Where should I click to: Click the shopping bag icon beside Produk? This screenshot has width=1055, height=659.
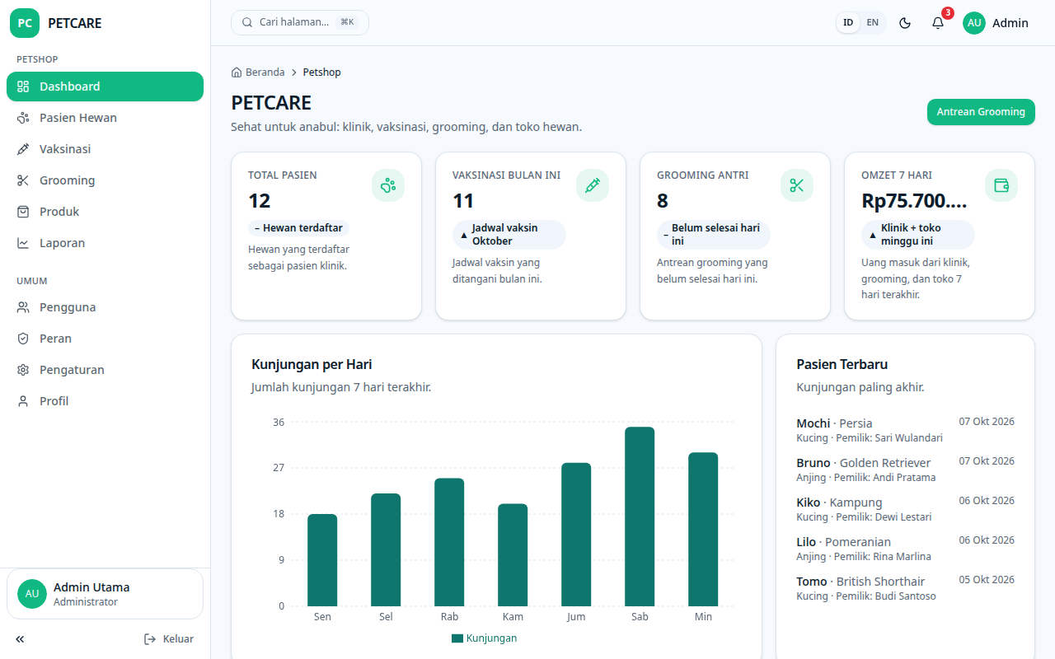click(23, 212)
